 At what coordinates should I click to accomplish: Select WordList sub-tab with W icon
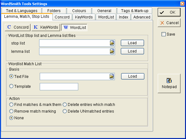[x=74, y=27]
